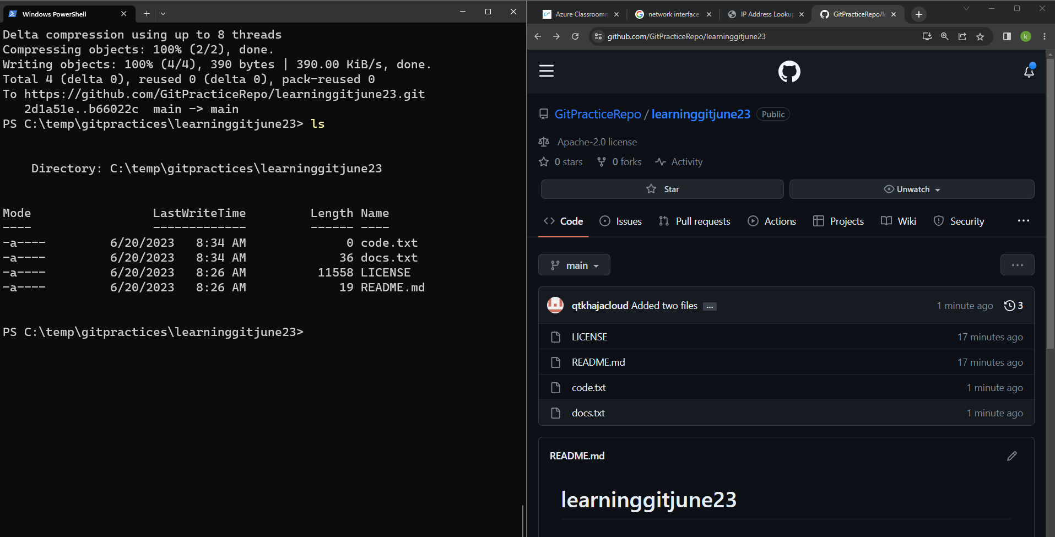Image resolution: width=1055 pixels, height=537 pixels.
Task: Unwatch the repository
Action: click(x=912, y=189)
